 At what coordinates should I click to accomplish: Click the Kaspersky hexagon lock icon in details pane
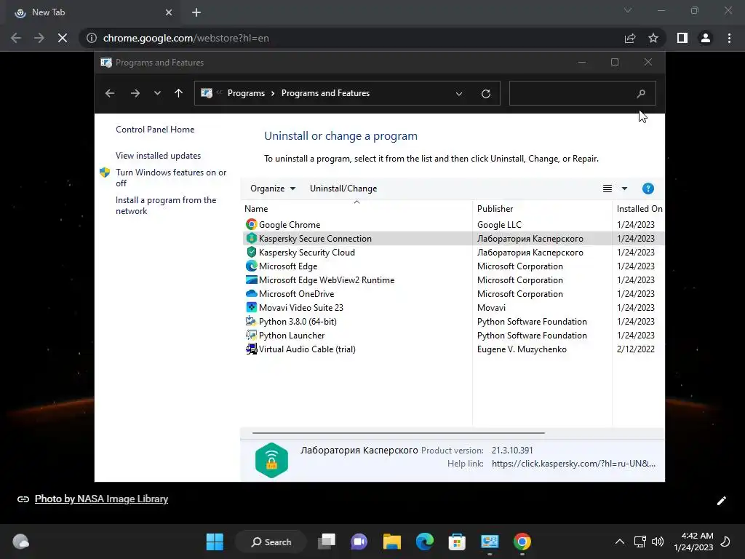coord(271,460)
